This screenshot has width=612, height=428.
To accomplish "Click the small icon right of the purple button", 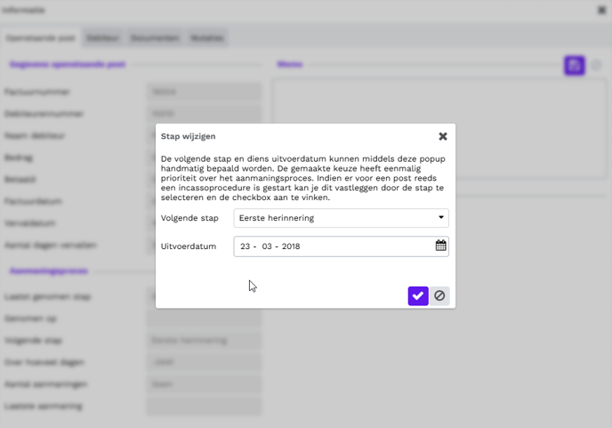I will [x=597, y=65].
